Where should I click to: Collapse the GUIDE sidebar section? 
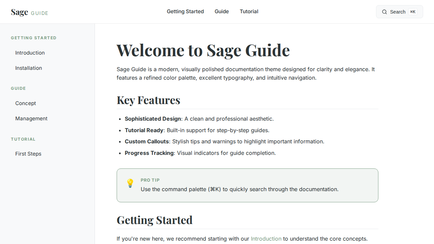pyautogui.click(x=18, y=88)
